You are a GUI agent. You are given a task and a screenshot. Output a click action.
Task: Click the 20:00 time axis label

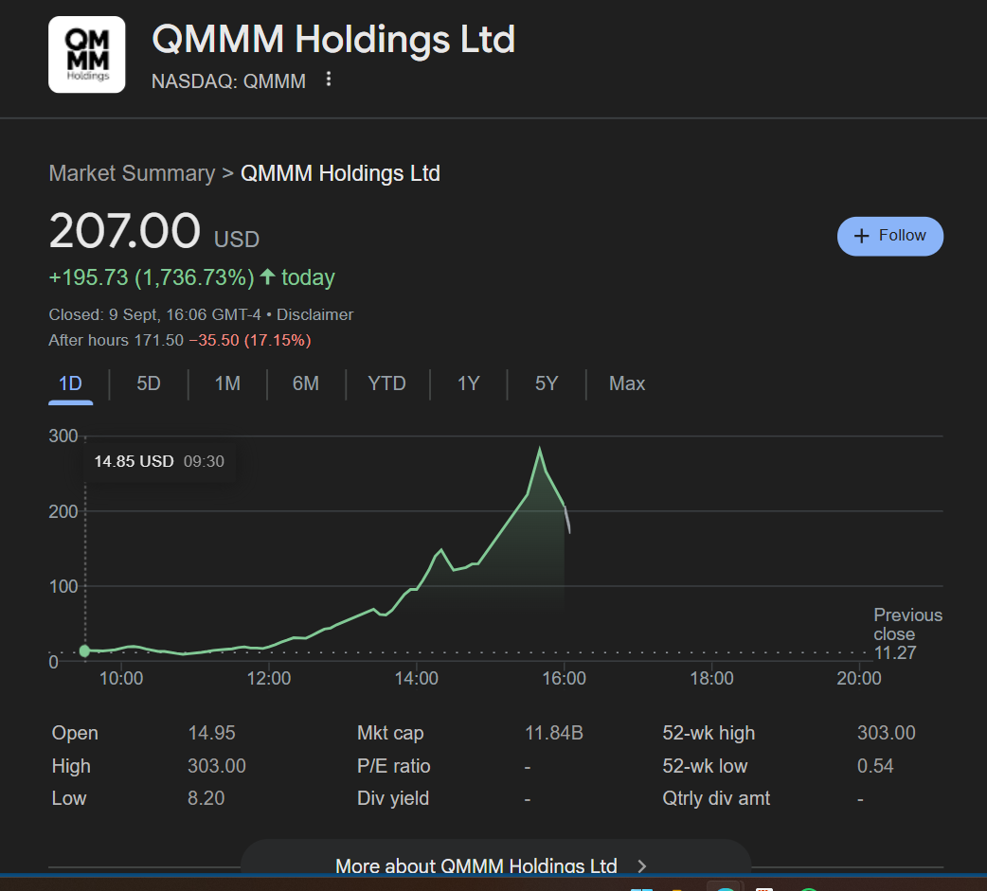tap(859, 678)
